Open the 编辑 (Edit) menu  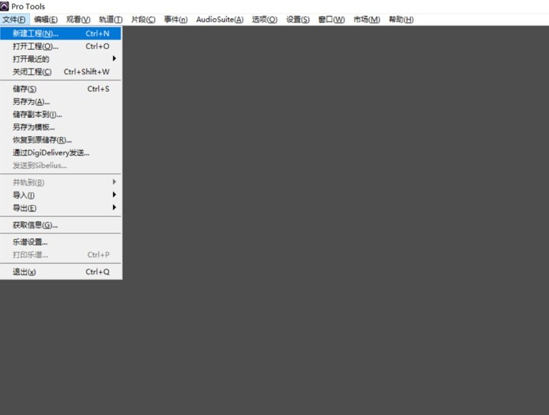point(45,20)
